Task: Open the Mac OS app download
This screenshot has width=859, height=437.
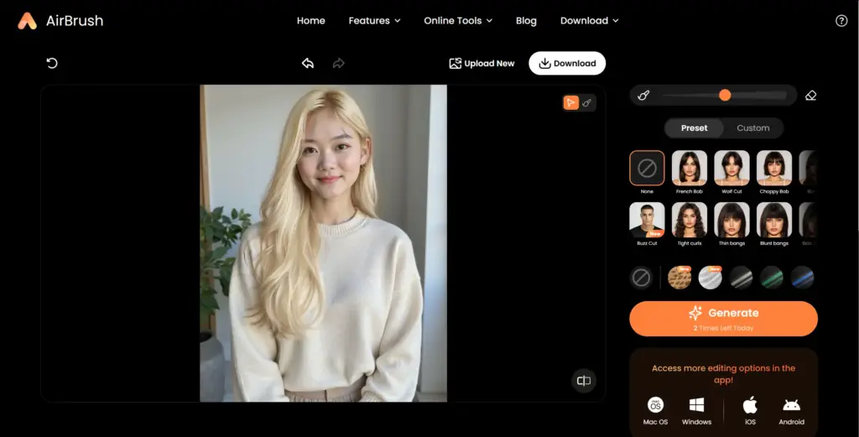Action: [x=655, y=411]
